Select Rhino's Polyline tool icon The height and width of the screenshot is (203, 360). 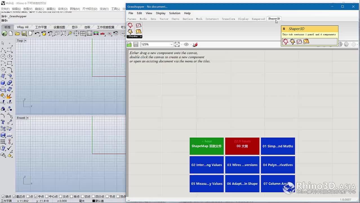coord(3,50)
